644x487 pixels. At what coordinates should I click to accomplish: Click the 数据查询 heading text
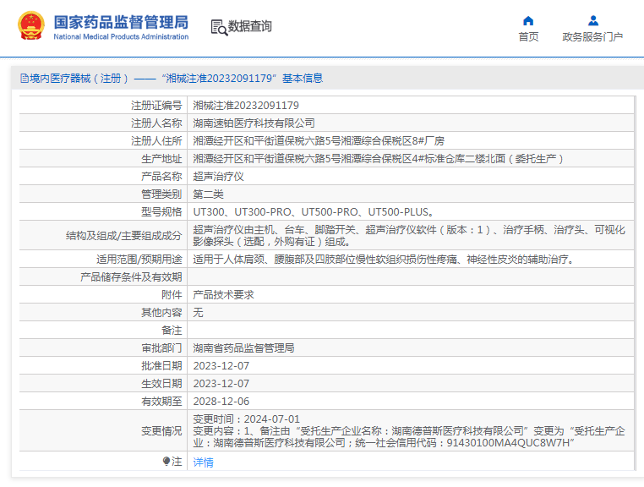click(x=249, y=26)
